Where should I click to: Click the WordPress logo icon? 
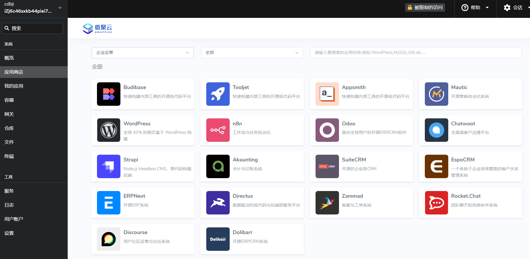tap(109, 130)
